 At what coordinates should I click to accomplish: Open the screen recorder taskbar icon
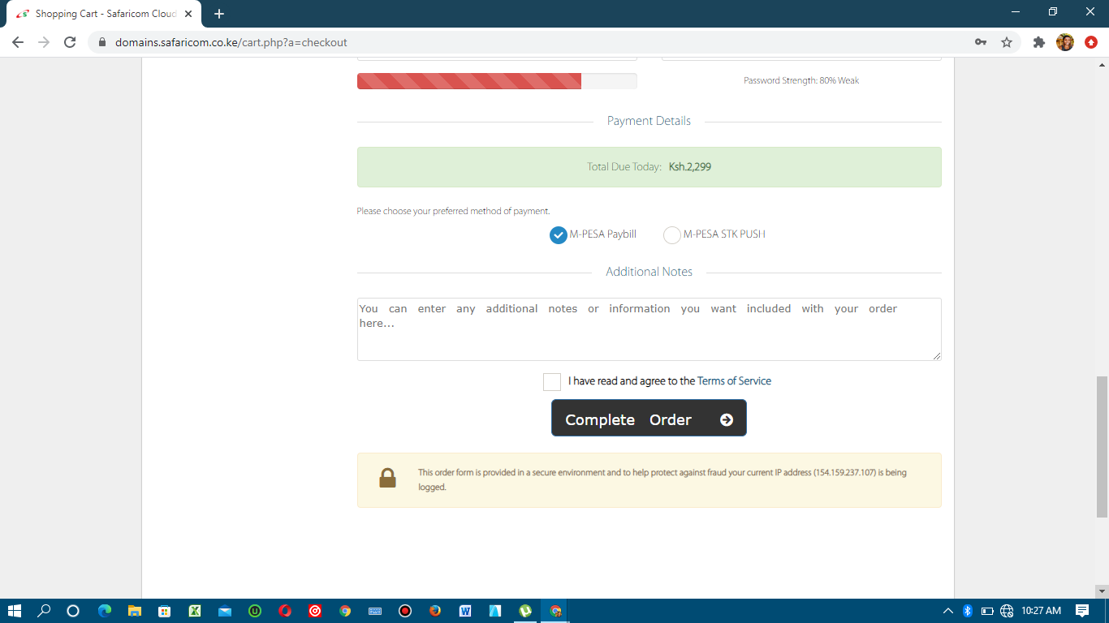405,611
